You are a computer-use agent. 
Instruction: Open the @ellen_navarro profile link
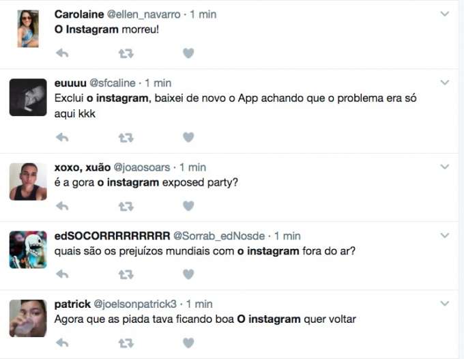[143, 14]
